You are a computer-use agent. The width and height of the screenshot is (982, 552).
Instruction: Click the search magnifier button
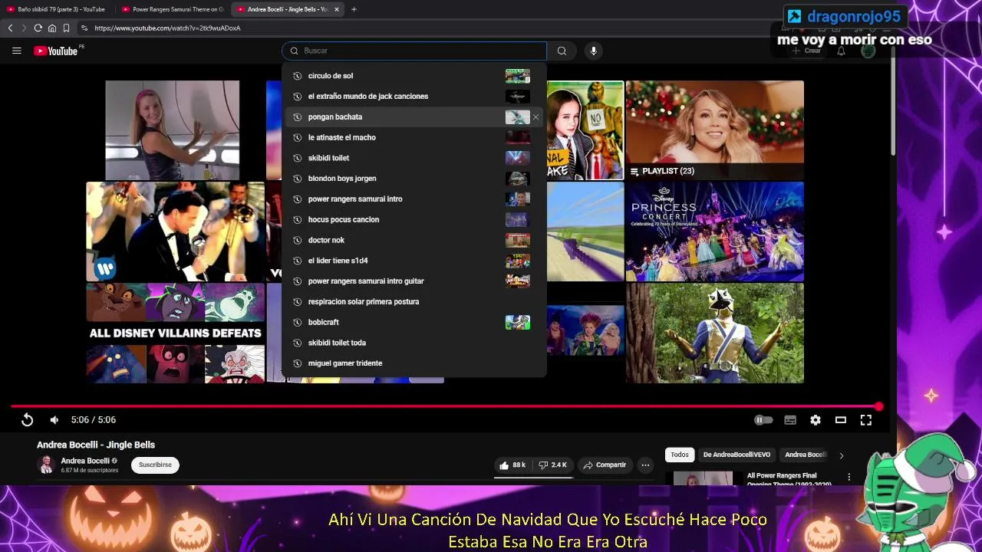562,51
